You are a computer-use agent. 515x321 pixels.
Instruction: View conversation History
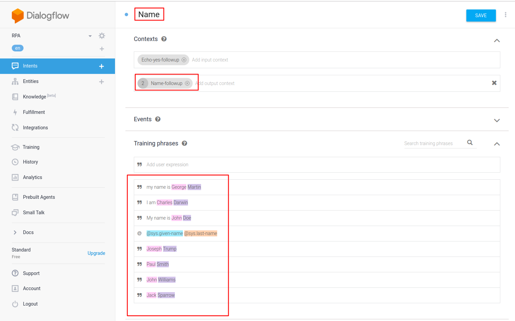pos(30,162)
